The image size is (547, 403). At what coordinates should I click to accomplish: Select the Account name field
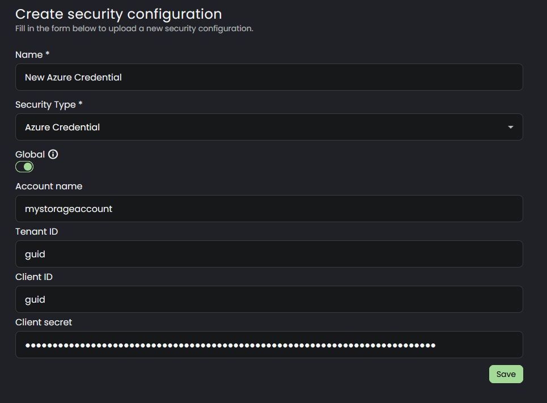[269, 209]
